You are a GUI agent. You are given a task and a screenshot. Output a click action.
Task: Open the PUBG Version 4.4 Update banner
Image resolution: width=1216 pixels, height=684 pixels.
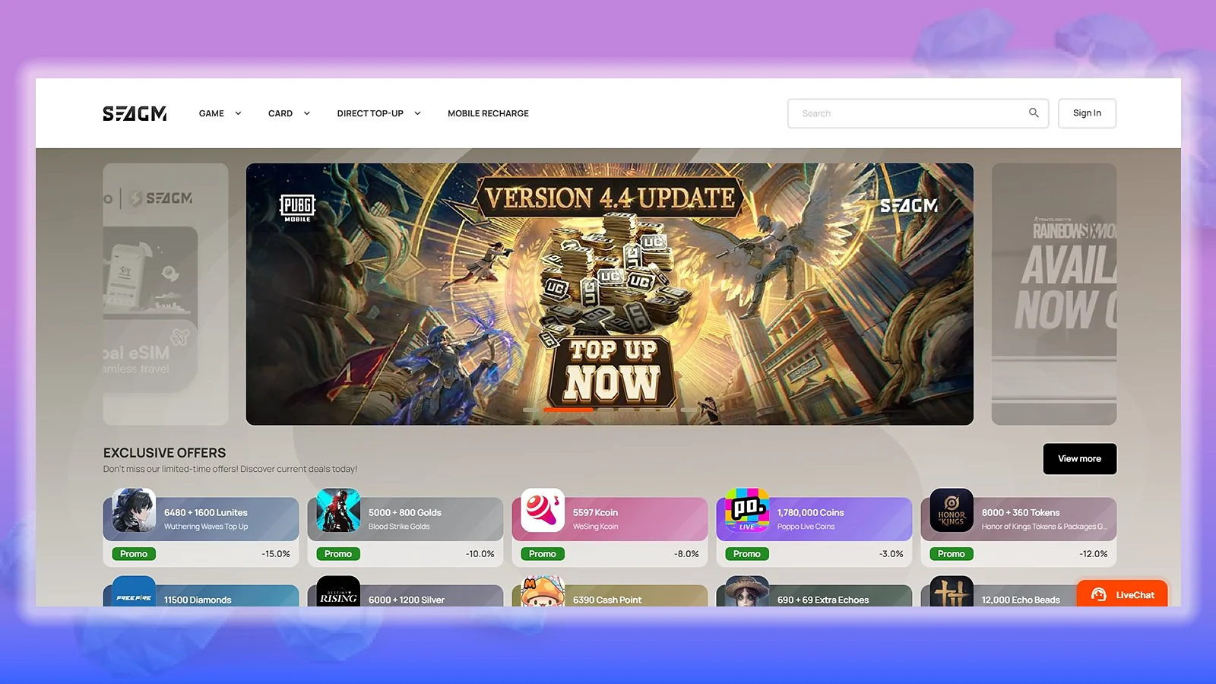(610, 294)
